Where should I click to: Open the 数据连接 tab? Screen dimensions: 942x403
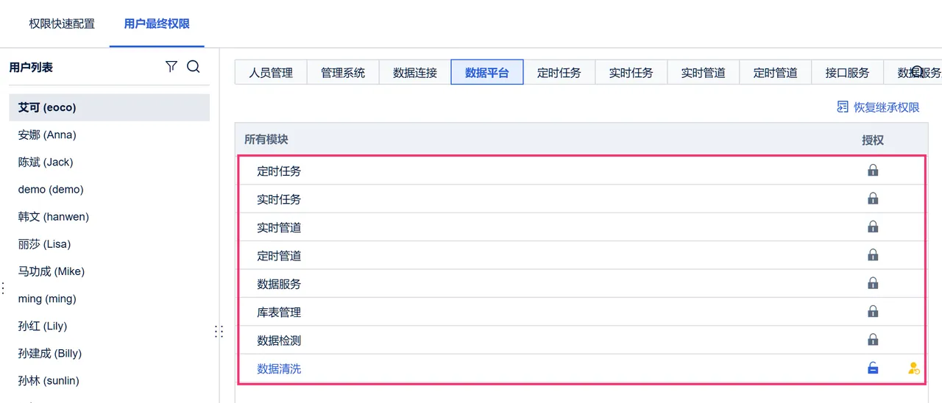pos(415,73)
